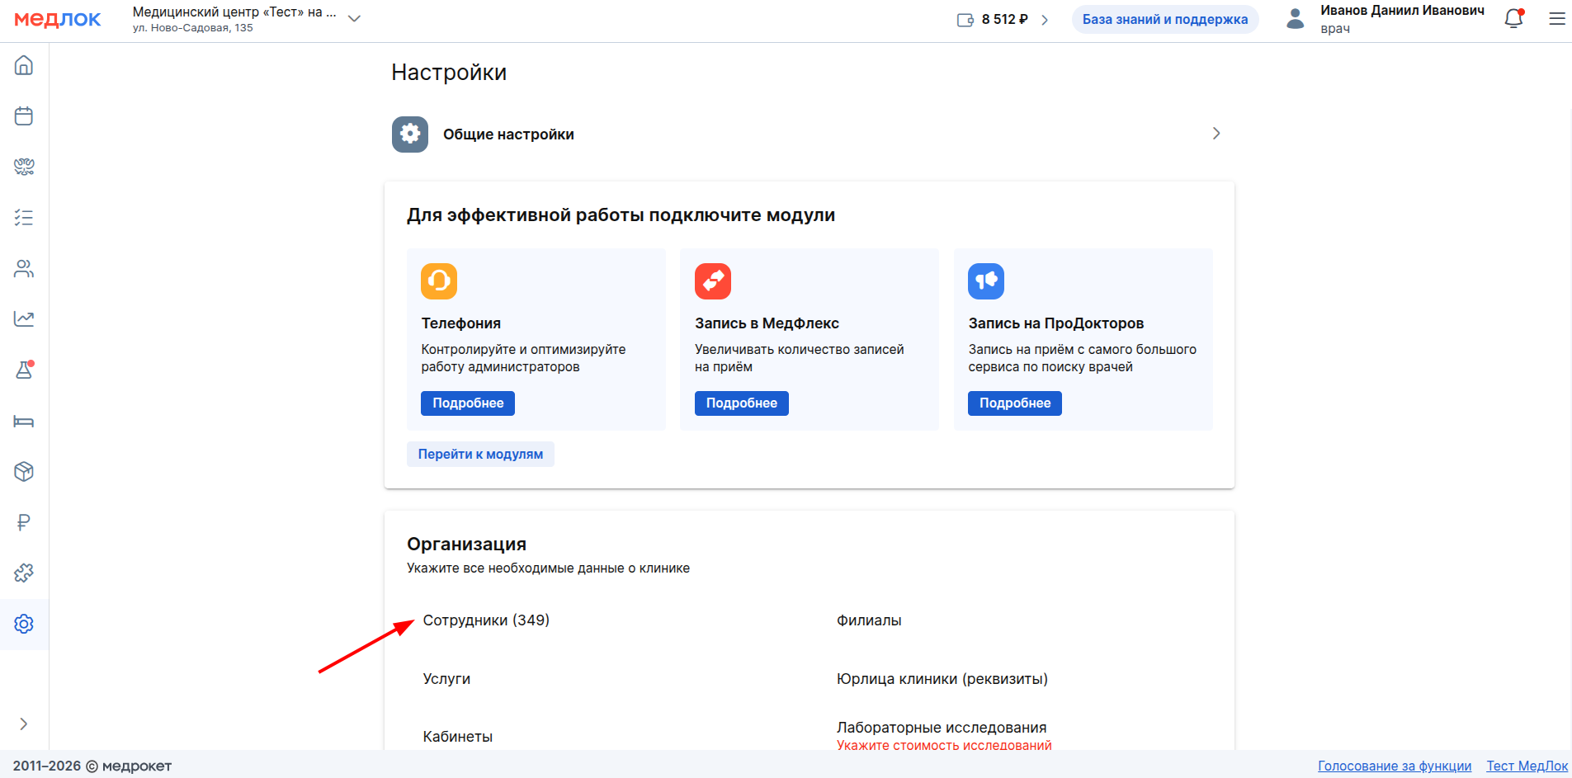Click Подробнее under Телефония
The image size is (1572, 778).
click(467, 403)
